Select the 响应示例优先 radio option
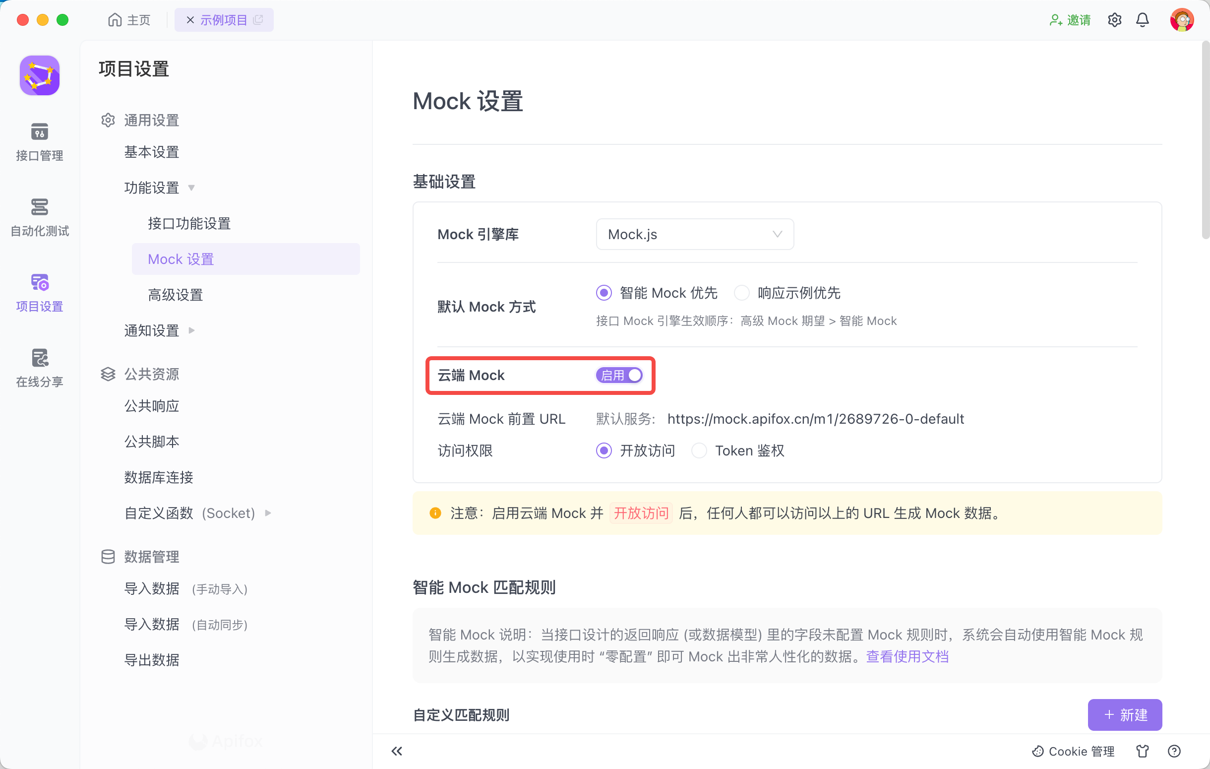 click(742, 293)
